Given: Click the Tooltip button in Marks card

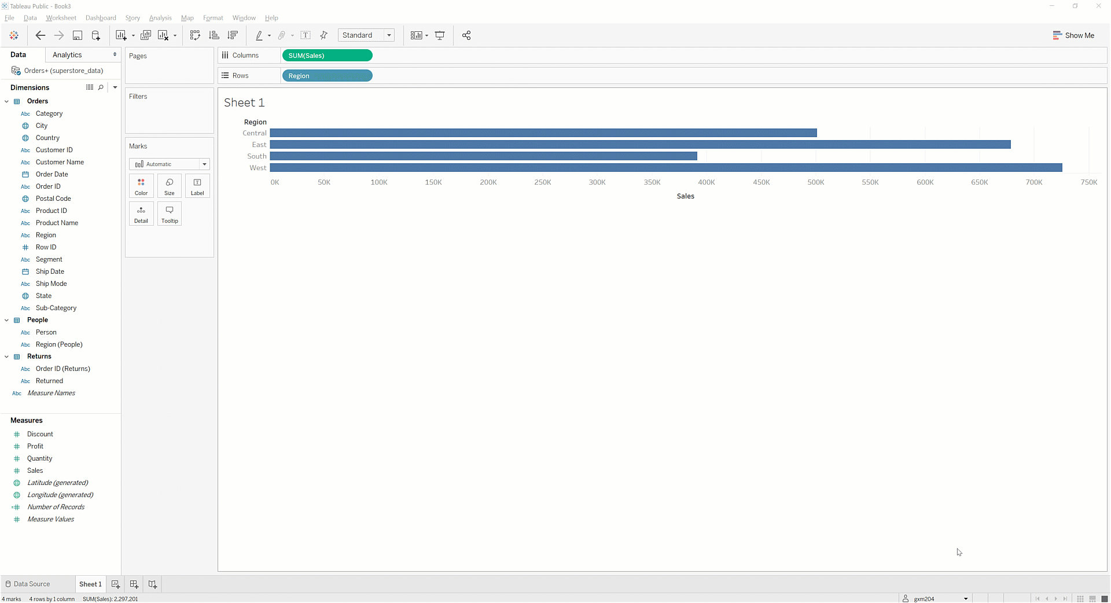Looking at the screenshot, I should click(170, 214).
